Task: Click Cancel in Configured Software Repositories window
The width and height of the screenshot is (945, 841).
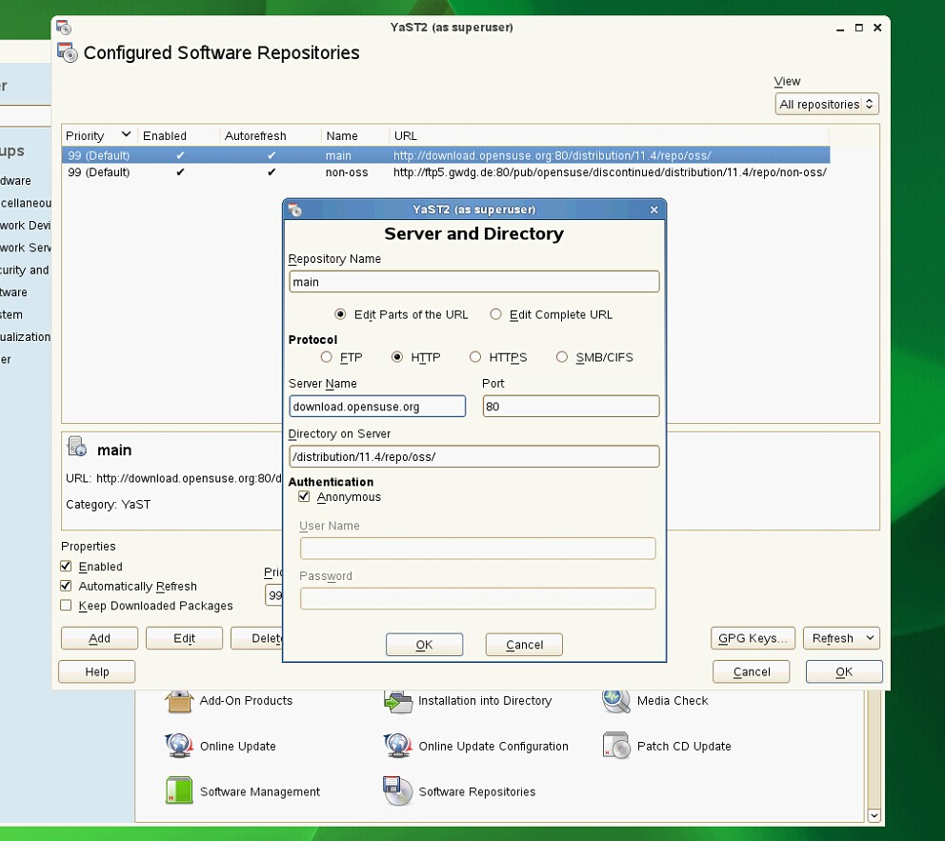Action: click(751, 671)
